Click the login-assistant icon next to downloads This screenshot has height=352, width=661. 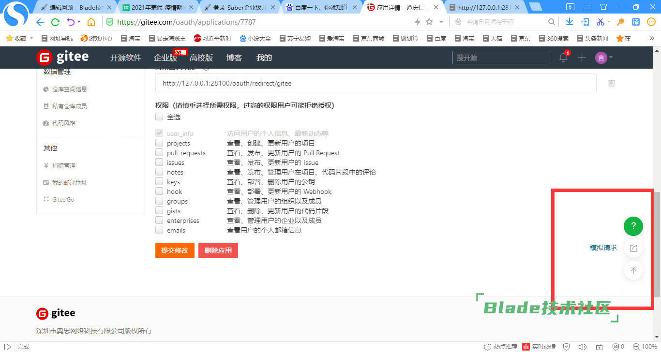pyautogui.click(x=585, y=22)
